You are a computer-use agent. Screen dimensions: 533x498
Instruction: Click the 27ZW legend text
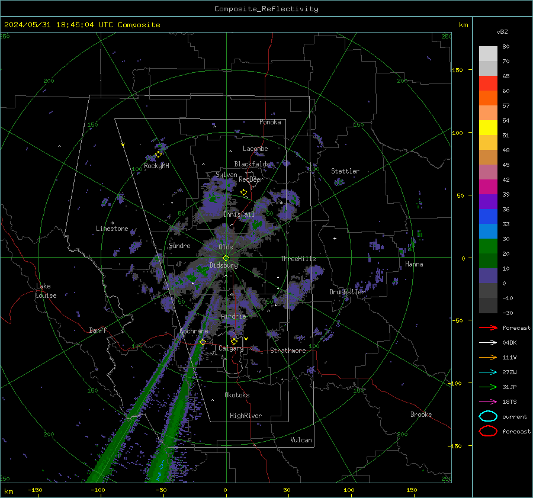point(509,372)
